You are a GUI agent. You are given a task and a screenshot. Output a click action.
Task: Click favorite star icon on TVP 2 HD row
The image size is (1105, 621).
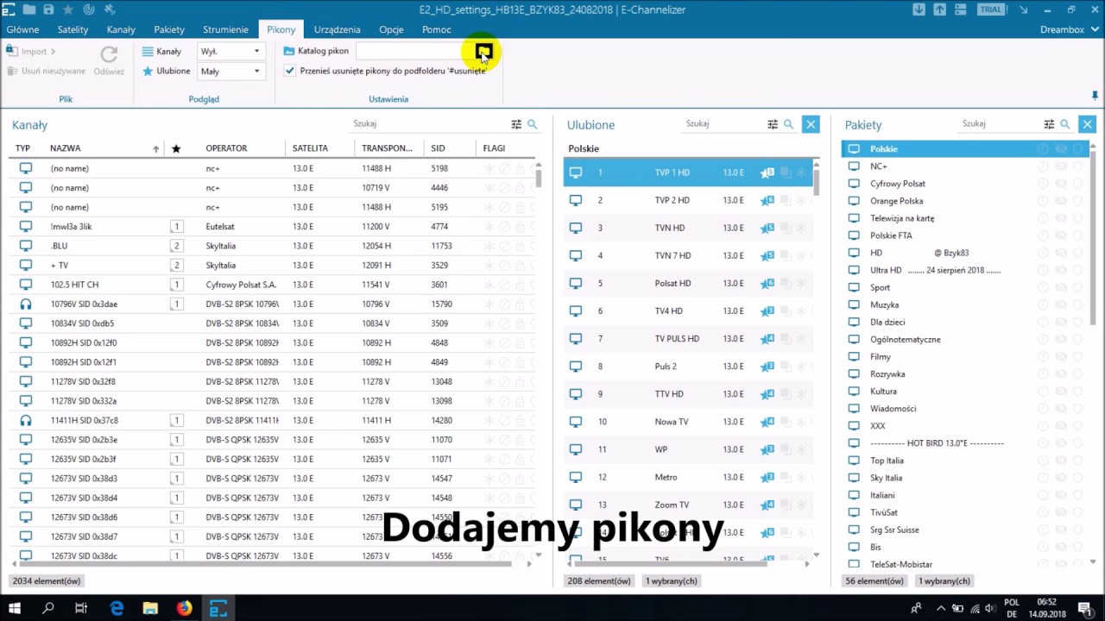pyautogui.click(x=767, y=200)
